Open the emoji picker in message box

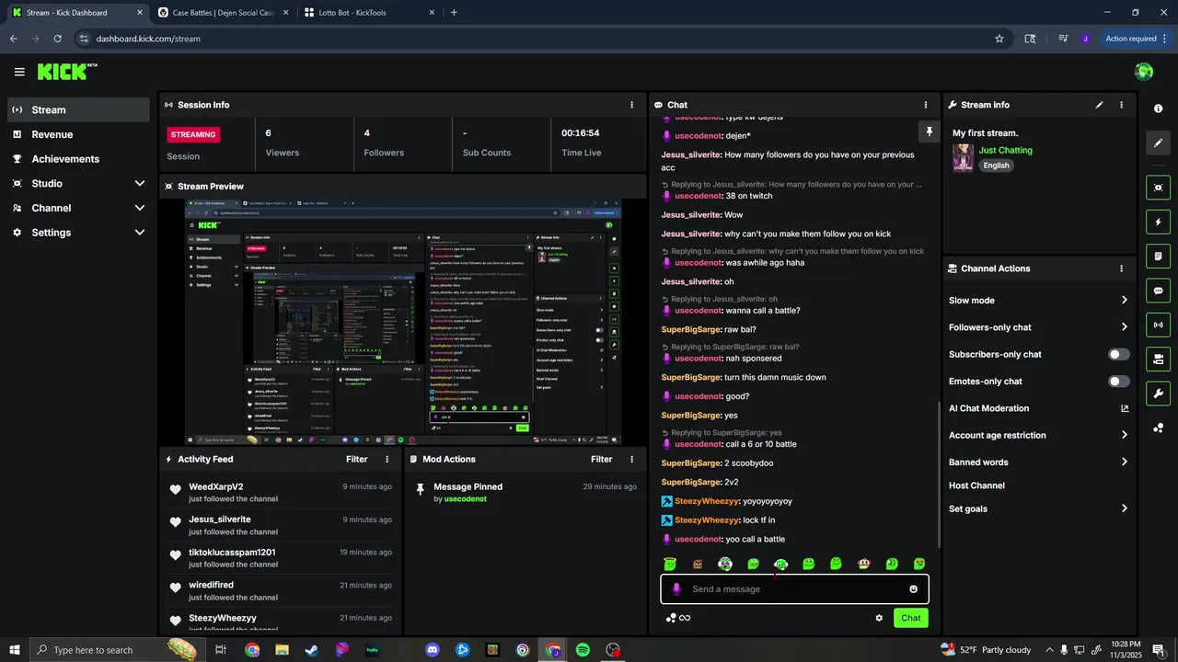pyautogui.click(x=913, y=589)
